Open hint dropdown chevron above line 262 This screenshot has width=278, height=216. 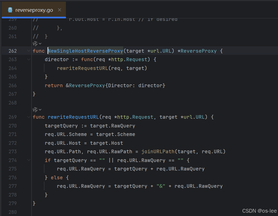40,44
